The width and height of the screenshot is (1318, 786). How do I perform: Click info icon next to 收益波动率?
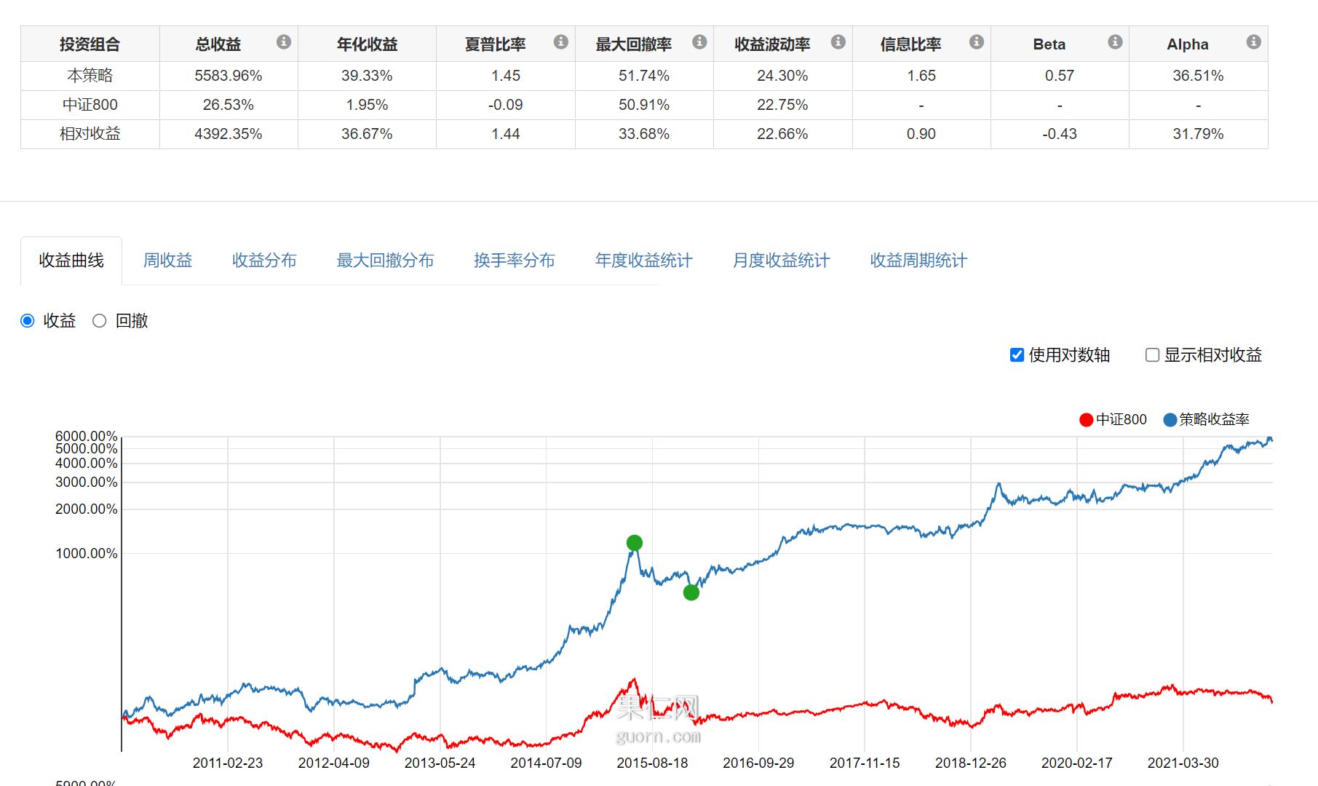pyautogui.click(x=838, y=42)
